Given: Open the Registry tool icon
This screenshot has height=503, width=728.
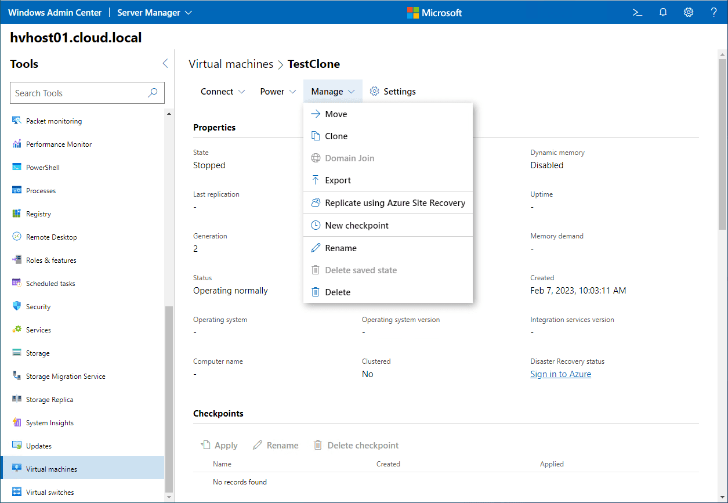Looking at the screenshot, I should click(17, 214).
